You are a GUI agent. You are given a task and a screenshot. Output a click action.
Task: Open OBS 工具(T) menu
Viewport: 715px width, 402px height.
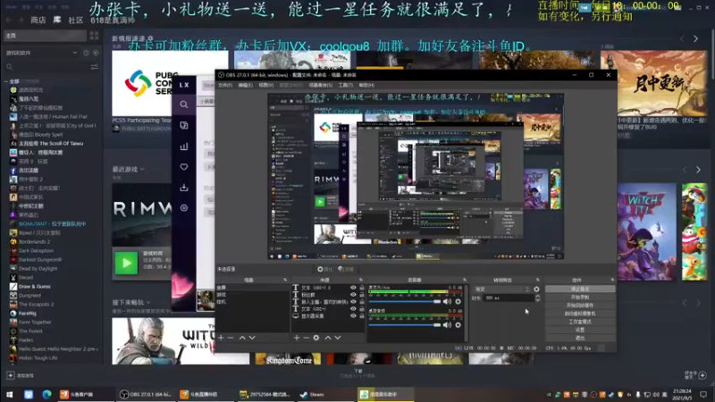click(x=346, y=85)
